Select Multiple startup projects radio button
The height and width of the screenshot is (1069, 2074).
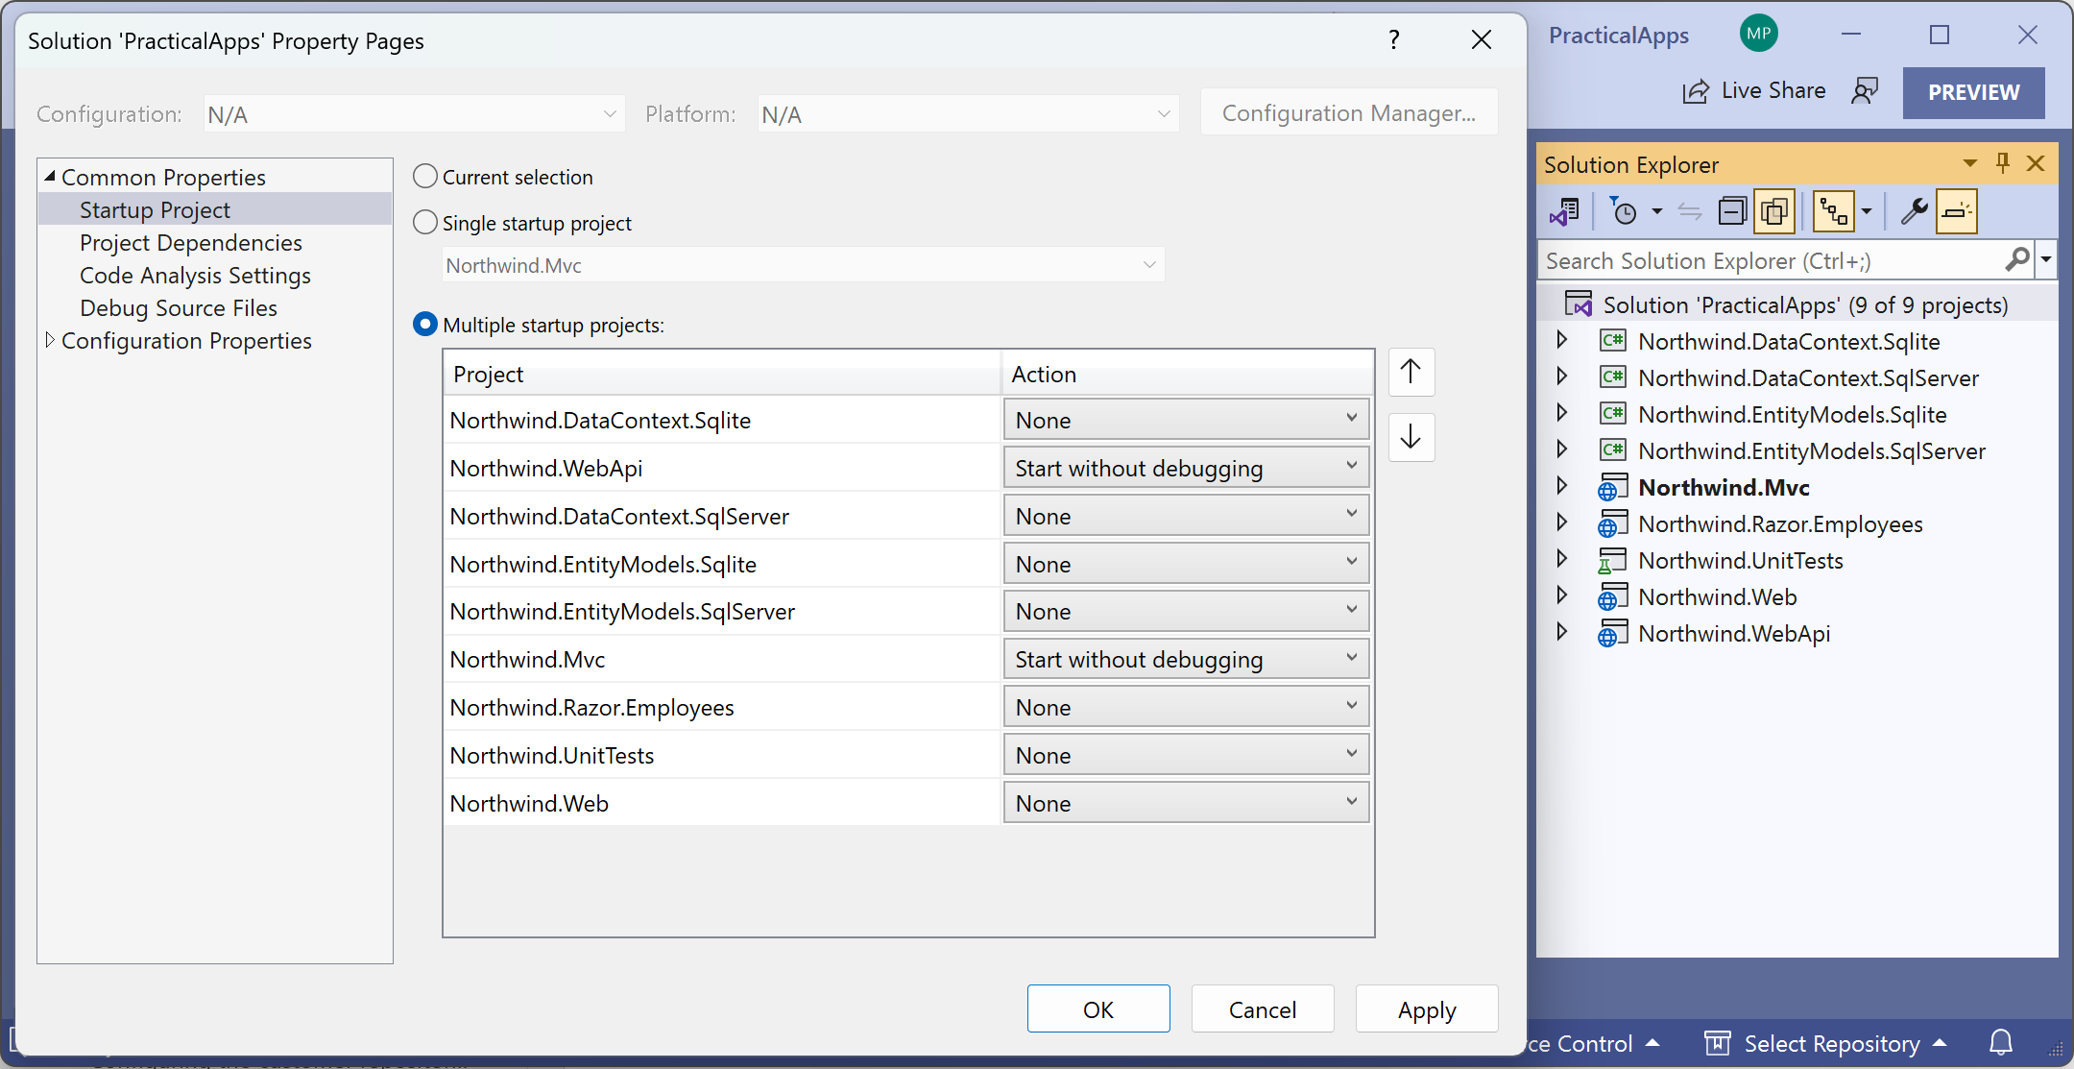(425, 324)
